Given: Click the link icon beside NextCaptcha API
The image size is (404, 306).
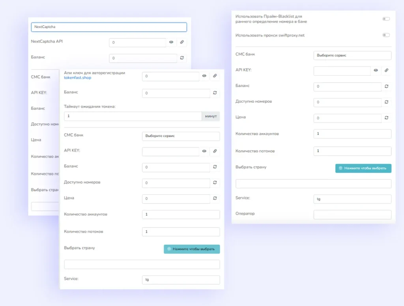Looking at the screenshot, I should point(182,42).
